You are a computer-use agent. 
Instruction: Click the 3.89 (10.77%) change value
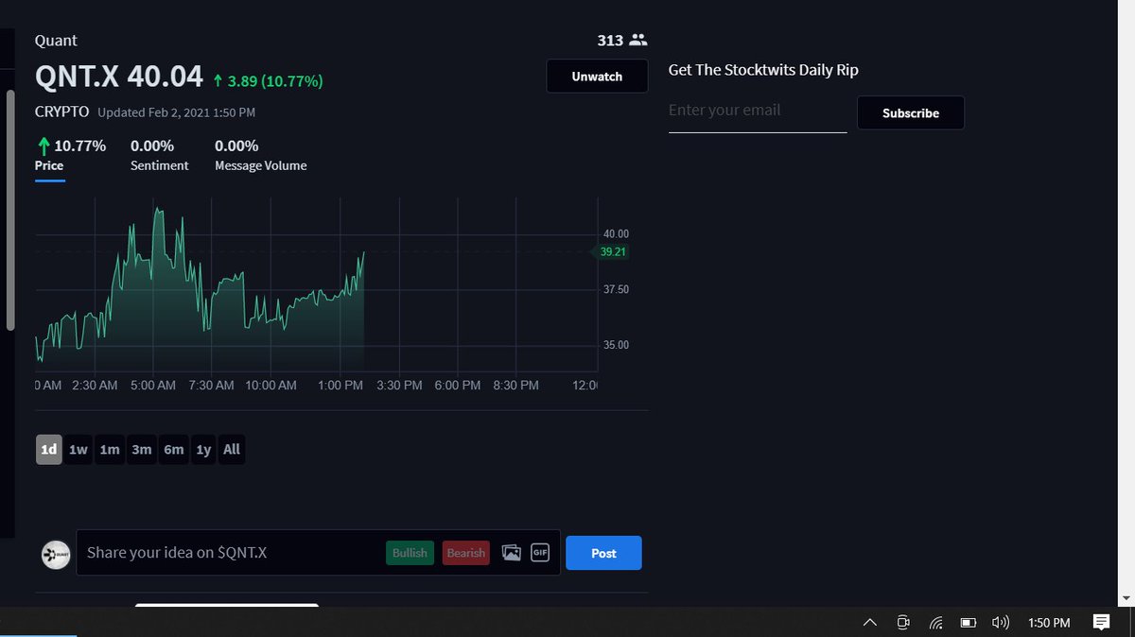(x=275, y=81)
